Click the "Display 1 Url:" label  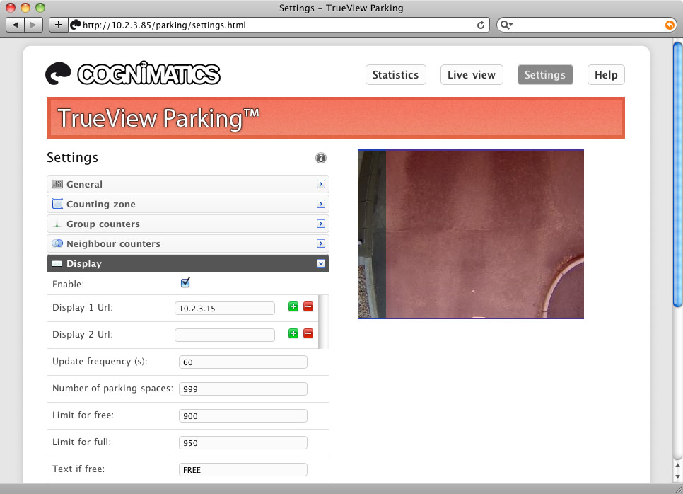coord(83,307)
